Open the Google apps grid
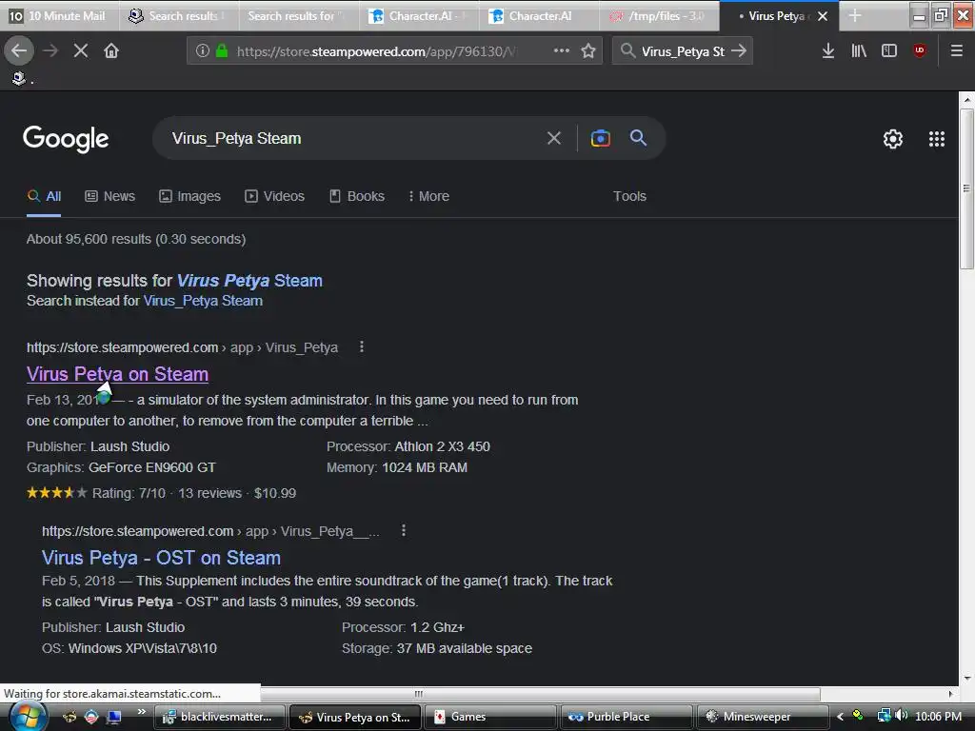The width and height of the screenshot is (975, 731). click(937, 139)
